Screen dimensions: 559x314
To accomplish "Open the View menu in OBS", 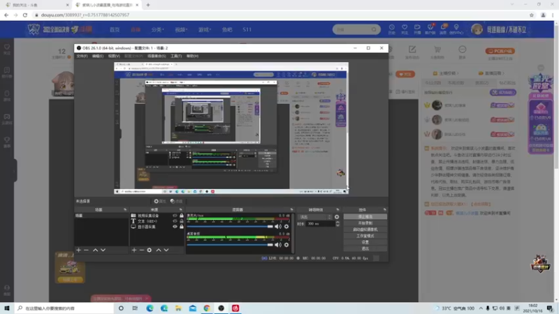I will [x=114, y=57].
